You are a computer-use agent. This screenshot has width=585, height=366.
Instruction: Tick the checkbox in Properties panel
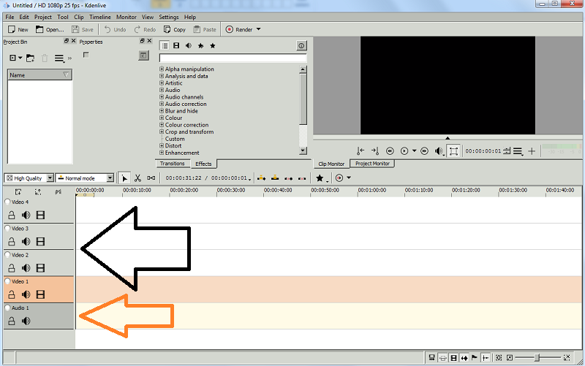[x=86, y=55]
